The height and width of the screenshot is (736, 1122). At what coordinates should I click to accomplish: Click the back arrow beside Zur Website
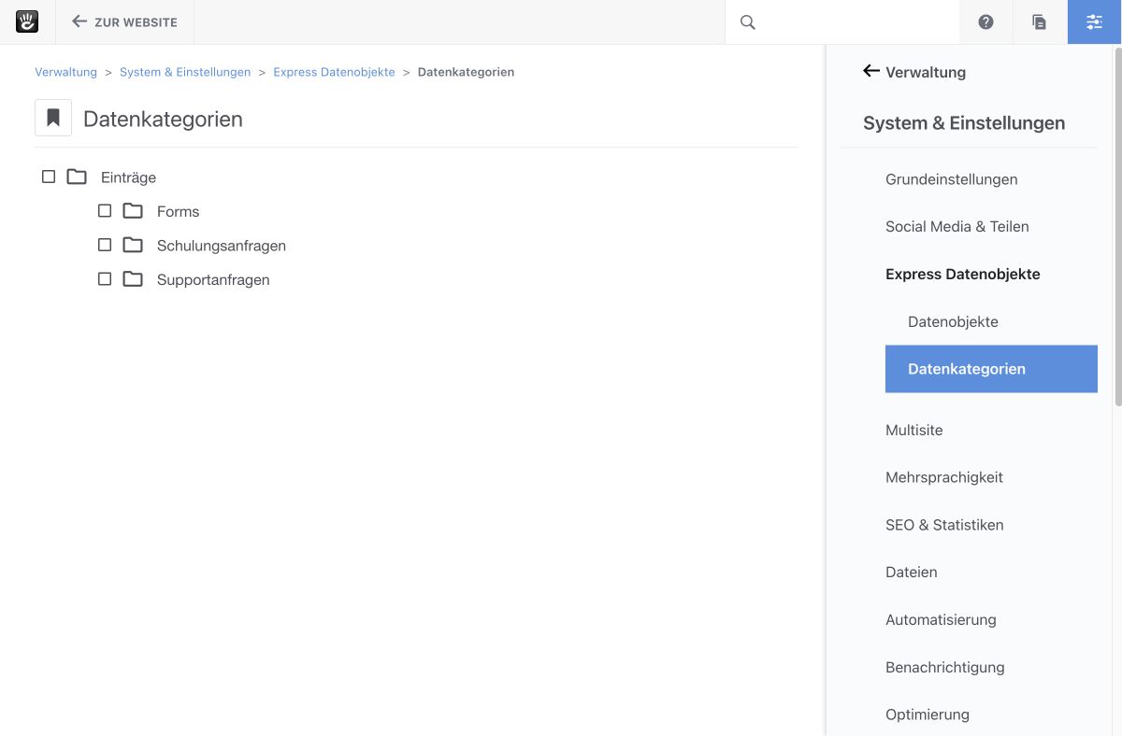coord(79,21)
